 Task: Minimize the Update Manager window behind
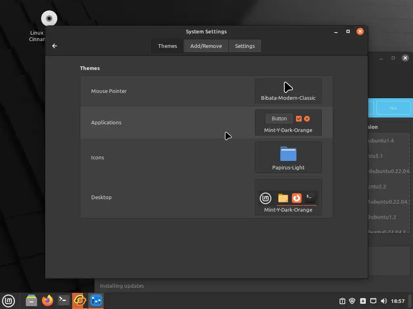coord(381,58)
